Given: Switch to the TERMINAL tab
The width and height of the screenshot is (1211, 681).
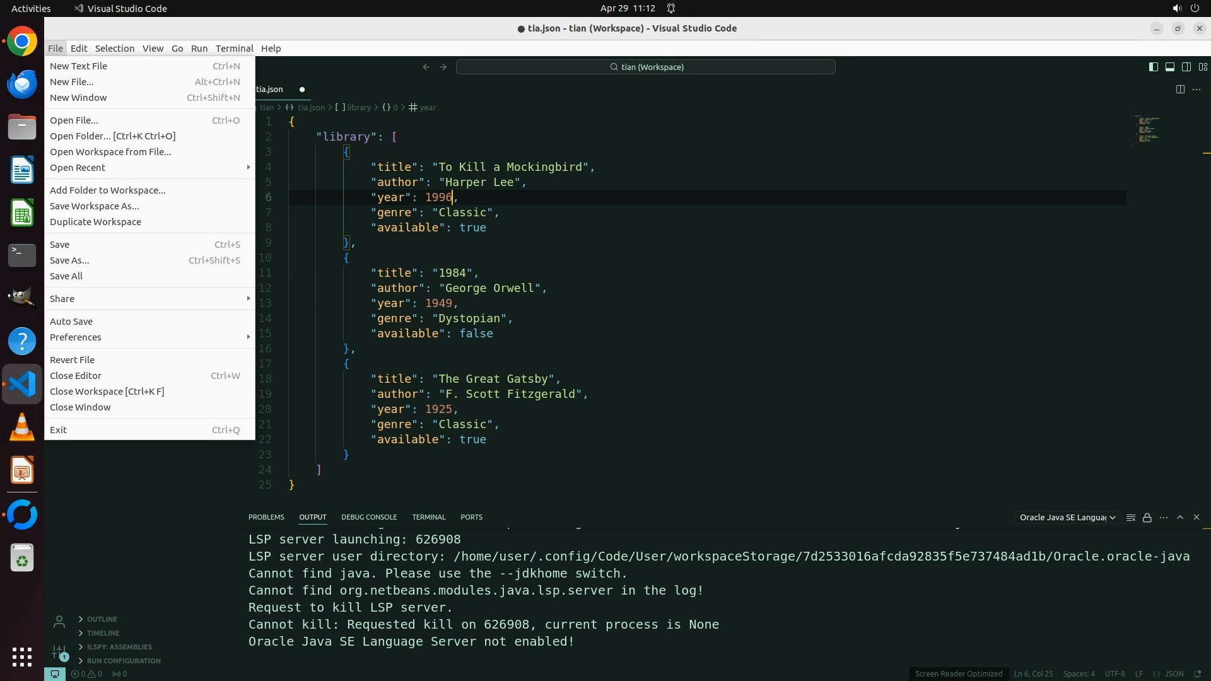Looking at the screenshot, I should click(x=428, y=517).
